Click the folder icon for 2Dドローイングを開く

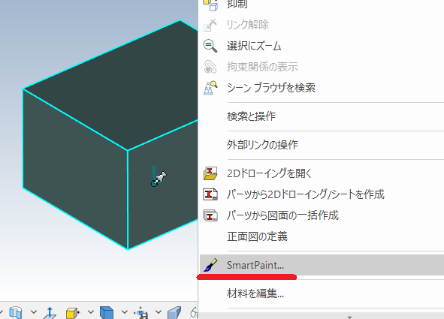(210, 173)
